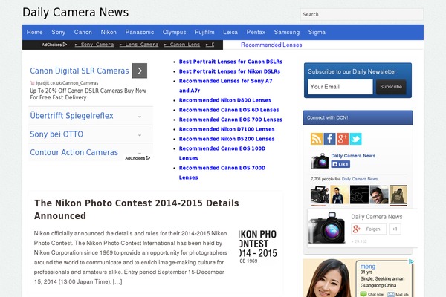
Task: Click the arrow button beside Canon Digital SLR Cameras
Action: (140, 71)
